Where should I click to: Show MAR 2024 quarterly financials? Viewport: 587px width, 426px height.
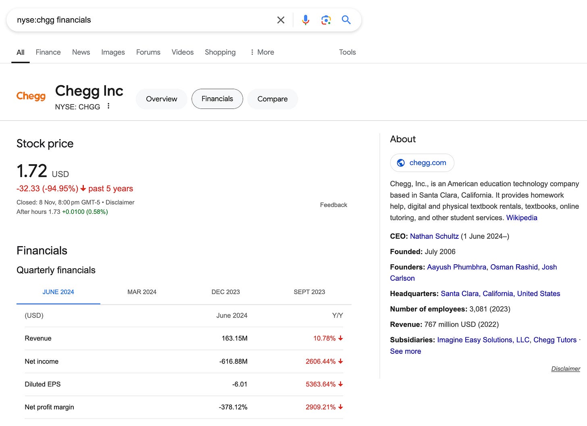point(142,292)
